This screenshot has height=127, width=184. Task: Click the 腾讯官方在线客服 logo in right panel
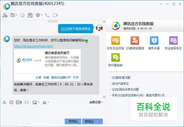pyautogui.click(x=116, y=26)
